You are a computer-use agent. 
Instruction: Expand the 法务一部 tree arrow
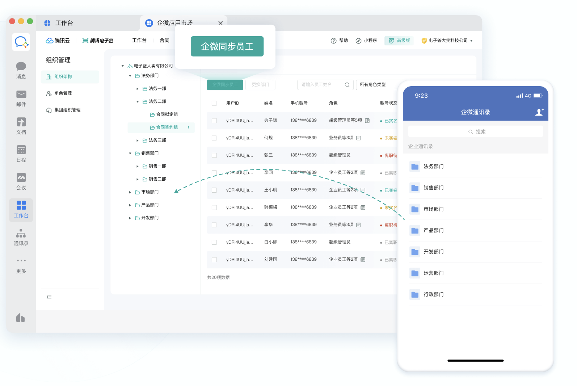(x=138, y=89)
